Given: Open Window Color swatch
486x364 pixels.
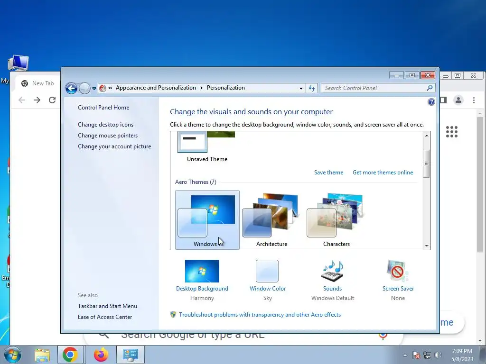Looking at the screenshot, I should click(x=267, y=271).
